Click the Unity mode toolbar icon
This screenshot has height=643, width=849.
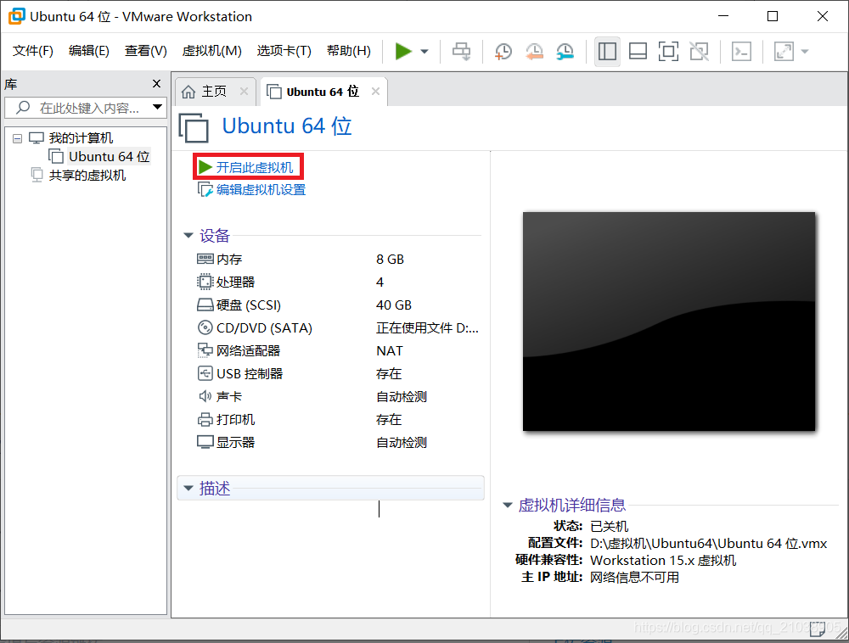point(699,52)
